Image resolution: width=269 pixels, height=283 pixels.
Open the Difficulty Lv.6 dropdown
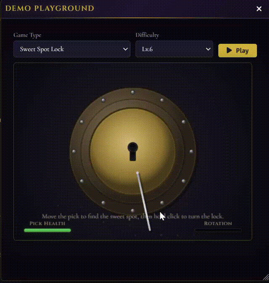(x=174, y=49)
